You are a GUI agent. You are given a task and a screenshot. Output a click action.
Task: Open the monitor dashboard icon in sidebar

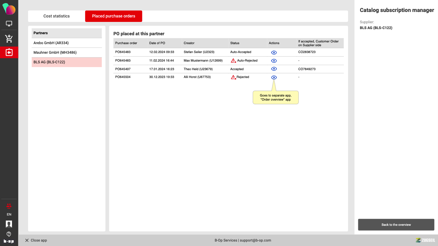click(9, 24)
